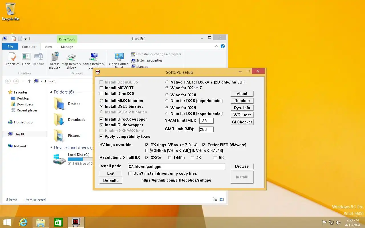
Task: Launch Internet Explorer from taskbar
Action: (x=23, y=222)
